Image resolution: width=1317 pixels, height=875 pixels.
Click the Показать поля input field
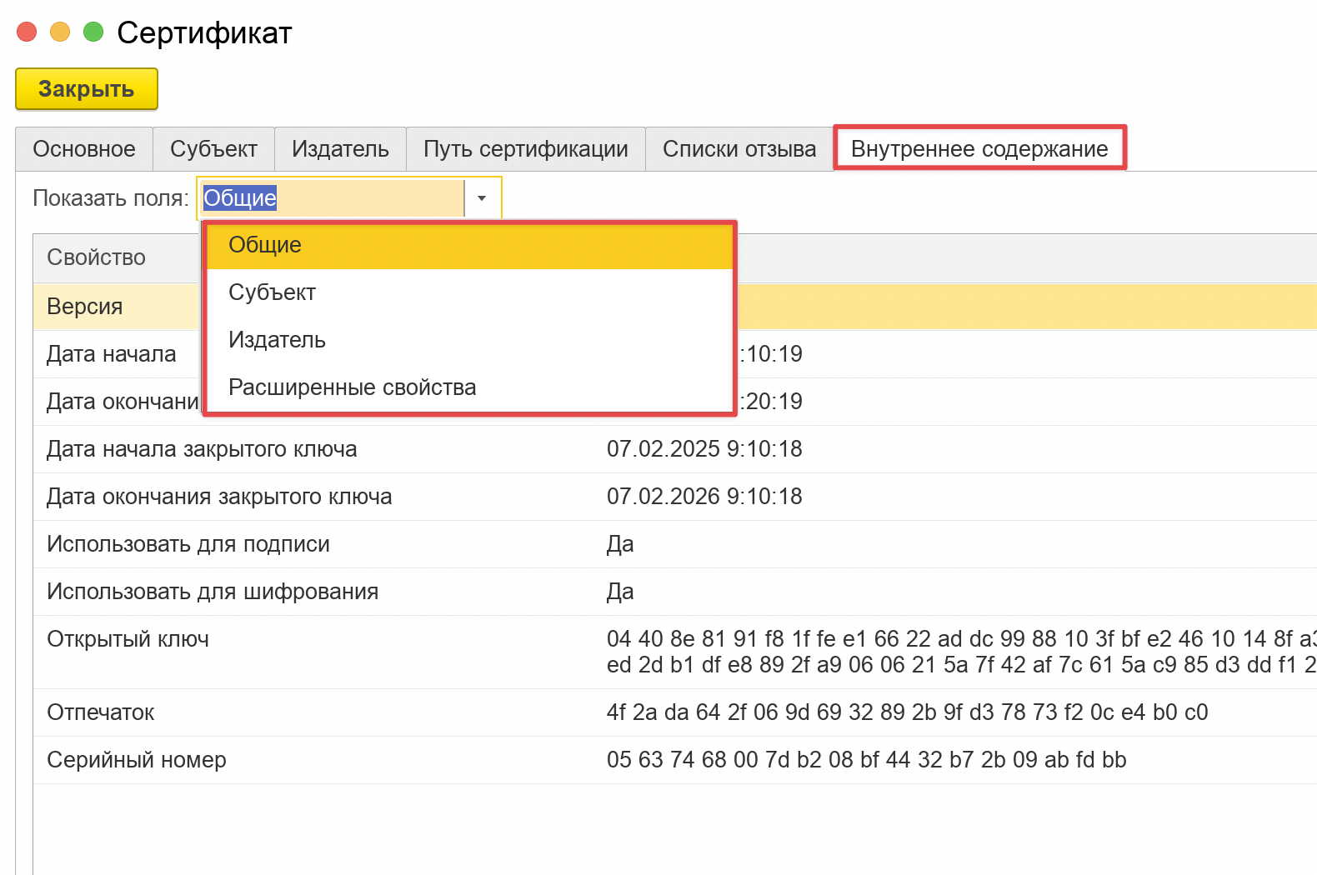332,198
